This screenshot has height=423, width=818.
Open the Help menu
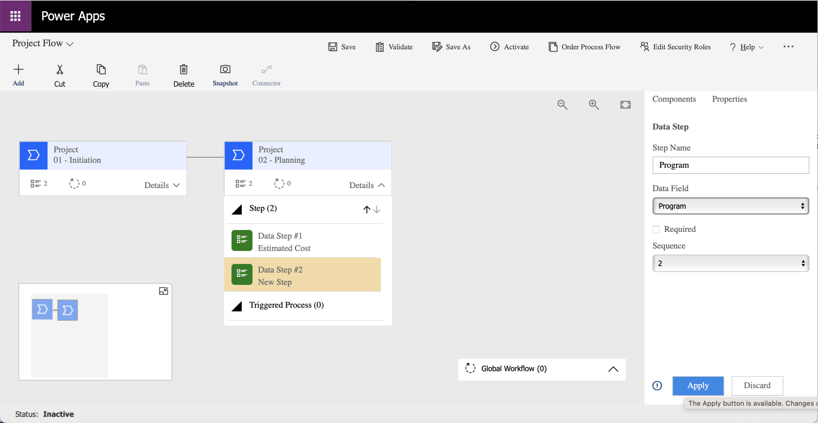point(747,47)
